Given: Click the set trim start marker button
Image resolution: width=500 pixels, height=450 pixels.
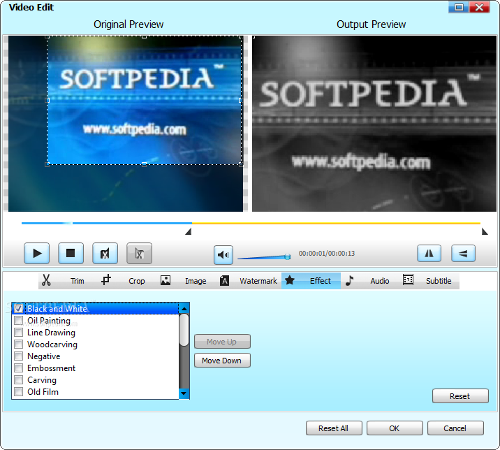Looking at the screenshot, I should (x=105, y=254).
